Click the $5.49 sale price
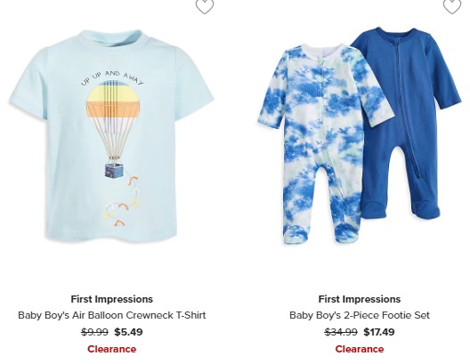Screen dimensions: 470x364 [128, 332]
